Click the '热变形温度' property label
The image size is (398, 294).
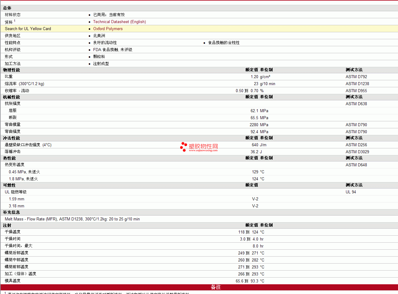coord(15,165)
